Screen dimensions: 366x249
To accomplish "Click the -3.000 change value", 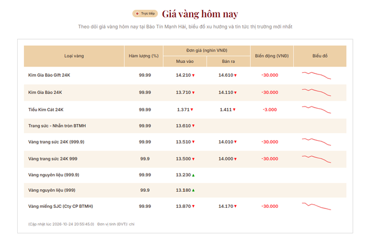I will coord(269,110).
